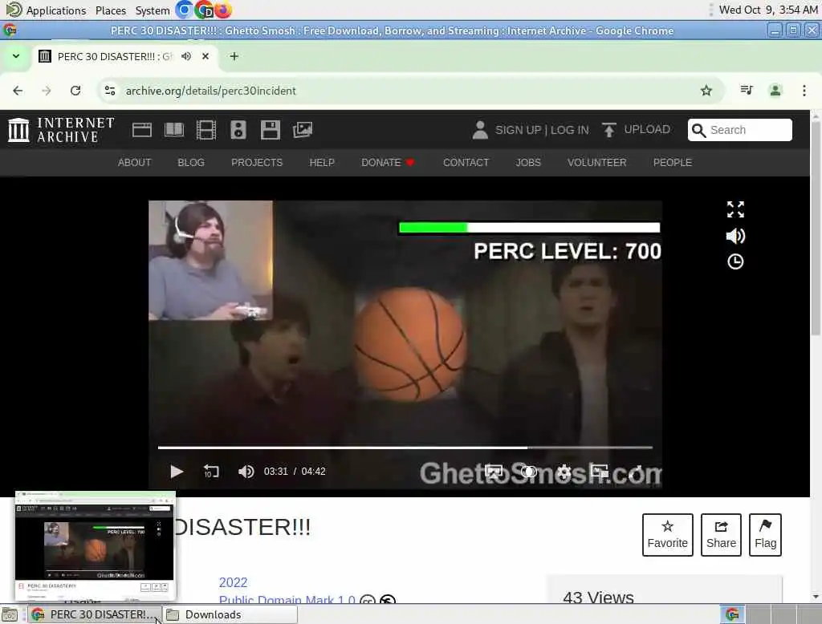
Task: Click the AirPlay cast icon in player
Action: coord(494,472)
